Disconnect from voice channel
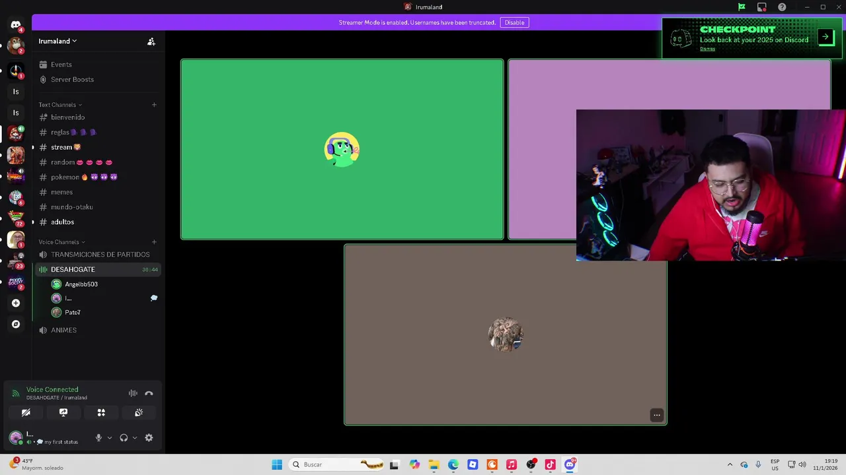This screenshot has height=475, width=846. pos(149,393)
